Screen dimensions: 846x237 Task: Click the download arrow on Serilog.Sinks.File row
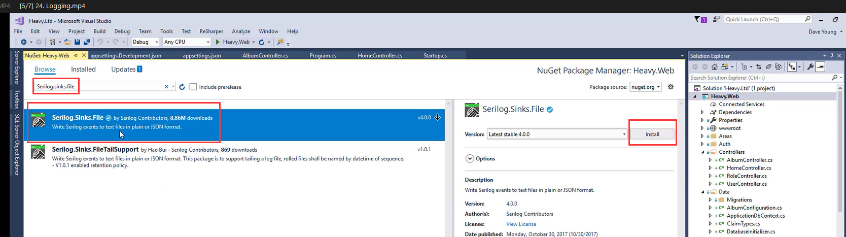coord(437,117)
